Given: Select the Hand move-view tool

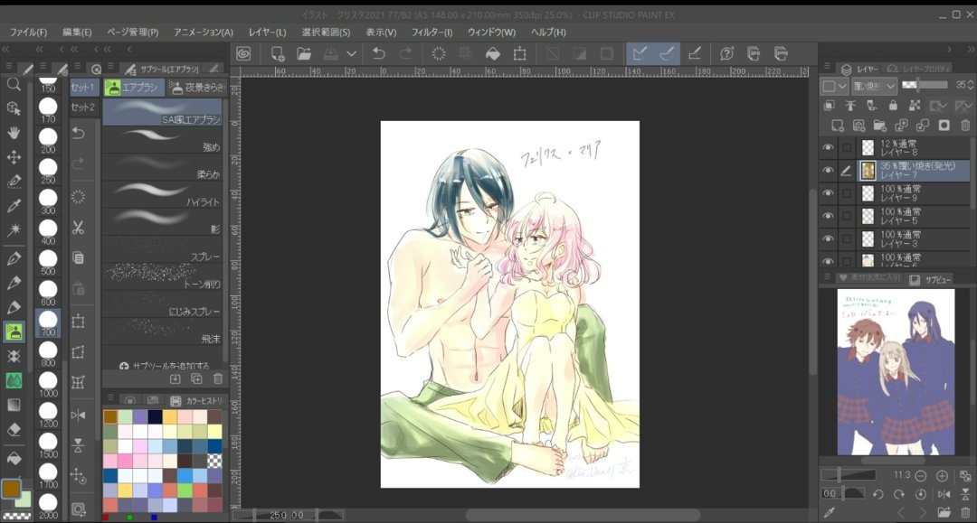Looking at the screenshot, I should (x=13, y=133).
